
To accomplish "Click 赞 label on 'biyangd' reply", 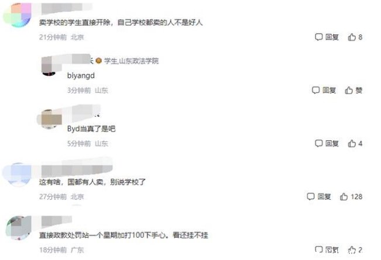I will [359, 90].
